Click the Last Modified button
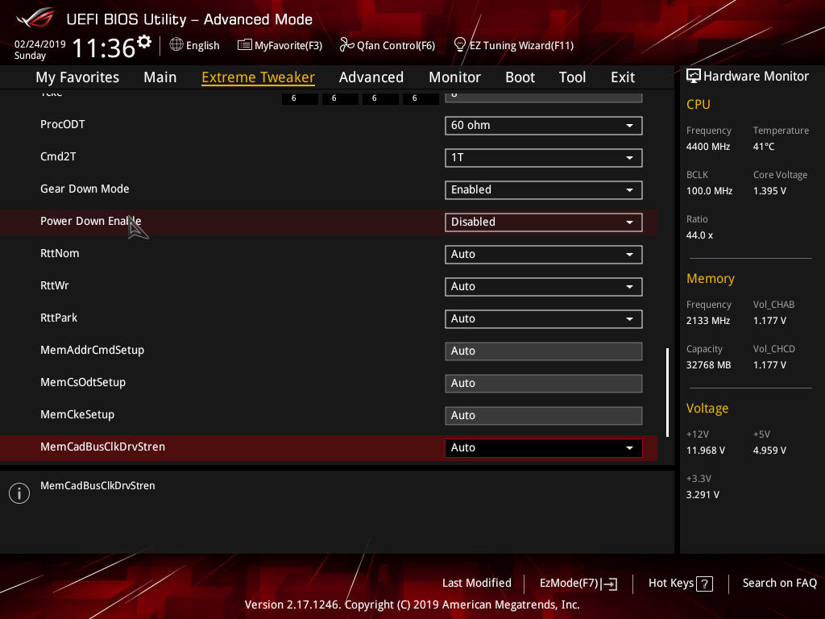This screenshot has height=619, width=825. point(477,584)
